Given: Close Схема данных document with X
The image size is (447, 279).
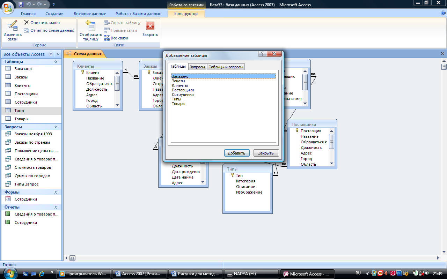Looking at the screenshot, I should [443, 54].
